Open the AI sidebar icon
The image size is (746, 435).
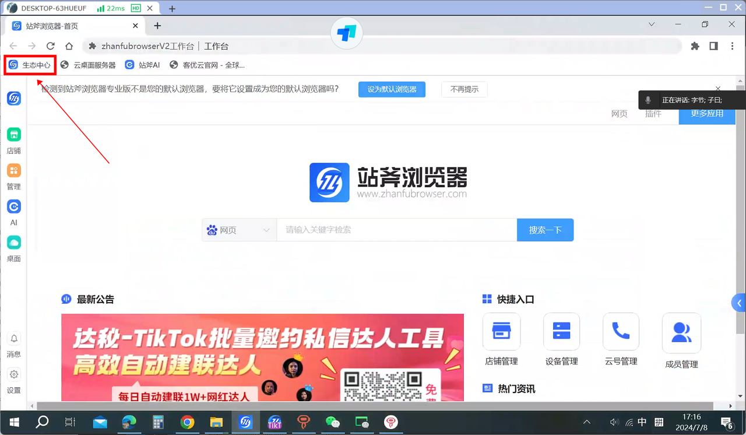point(14,206)
